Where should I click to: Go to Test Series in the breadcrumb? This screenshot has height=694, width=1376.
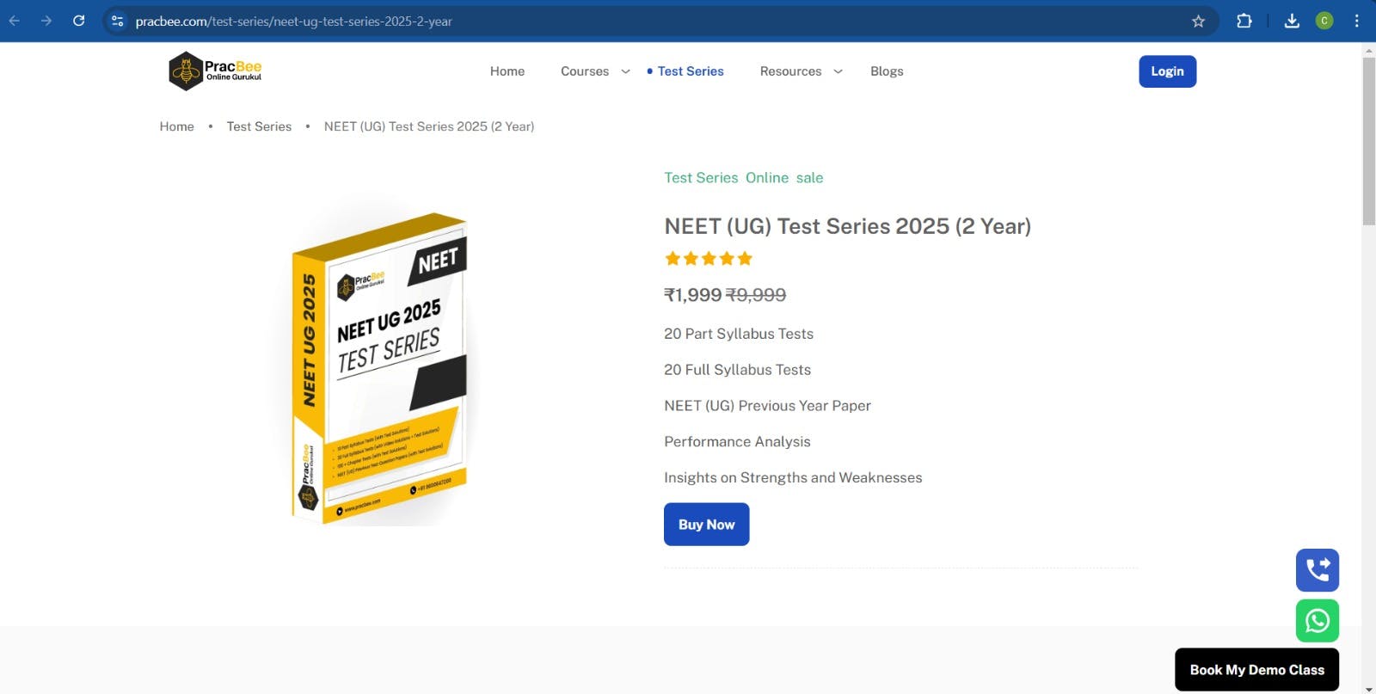[259, 126]
